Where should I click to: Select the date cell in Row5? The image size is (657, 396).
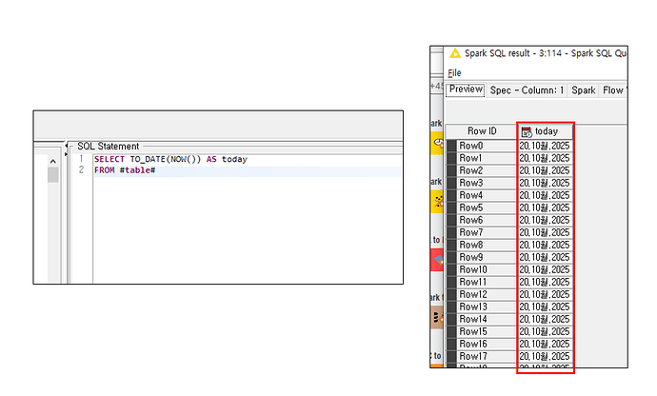tap(545, 208)
